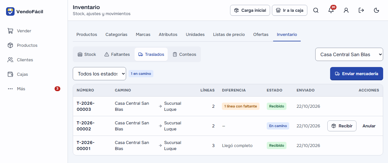Image resolution: width=388 pixels, height=163 pixels.
Task: Open Clientes via sidebar people icon
Action: [10, 60]
